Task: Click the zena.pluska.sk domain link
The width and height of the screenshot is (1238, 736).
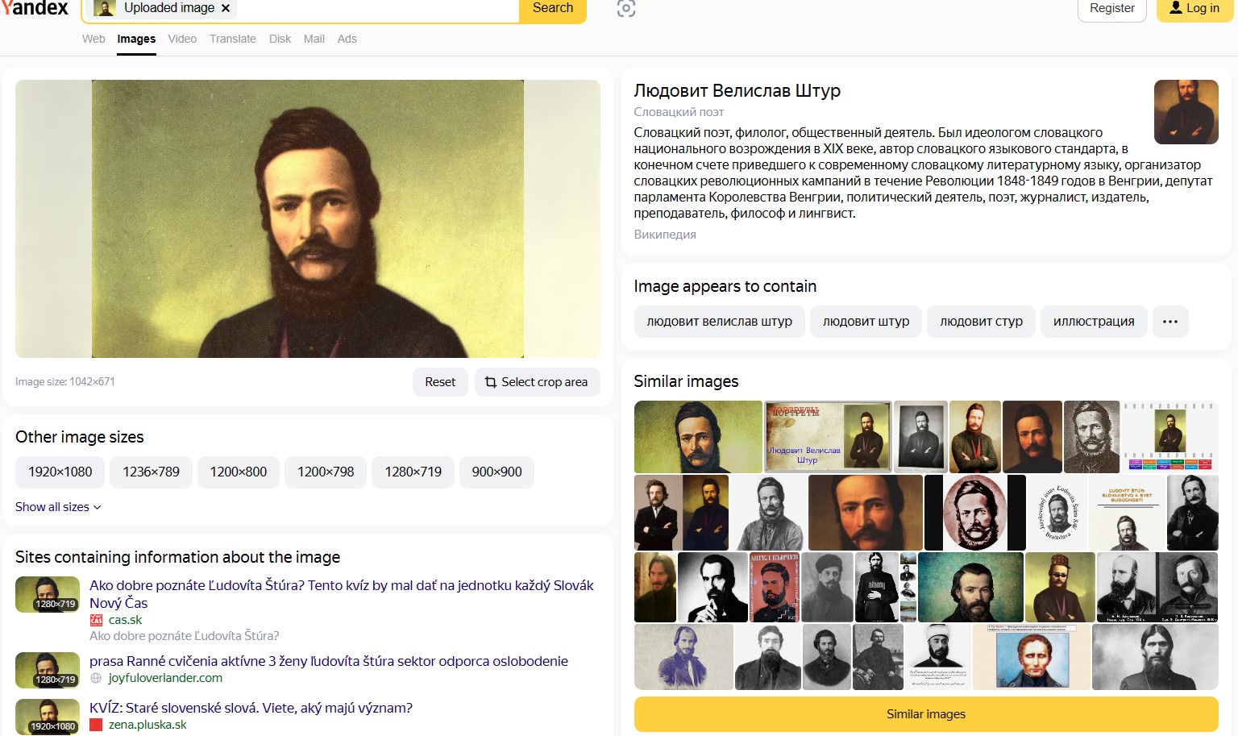Action: (x=147, y=725)
